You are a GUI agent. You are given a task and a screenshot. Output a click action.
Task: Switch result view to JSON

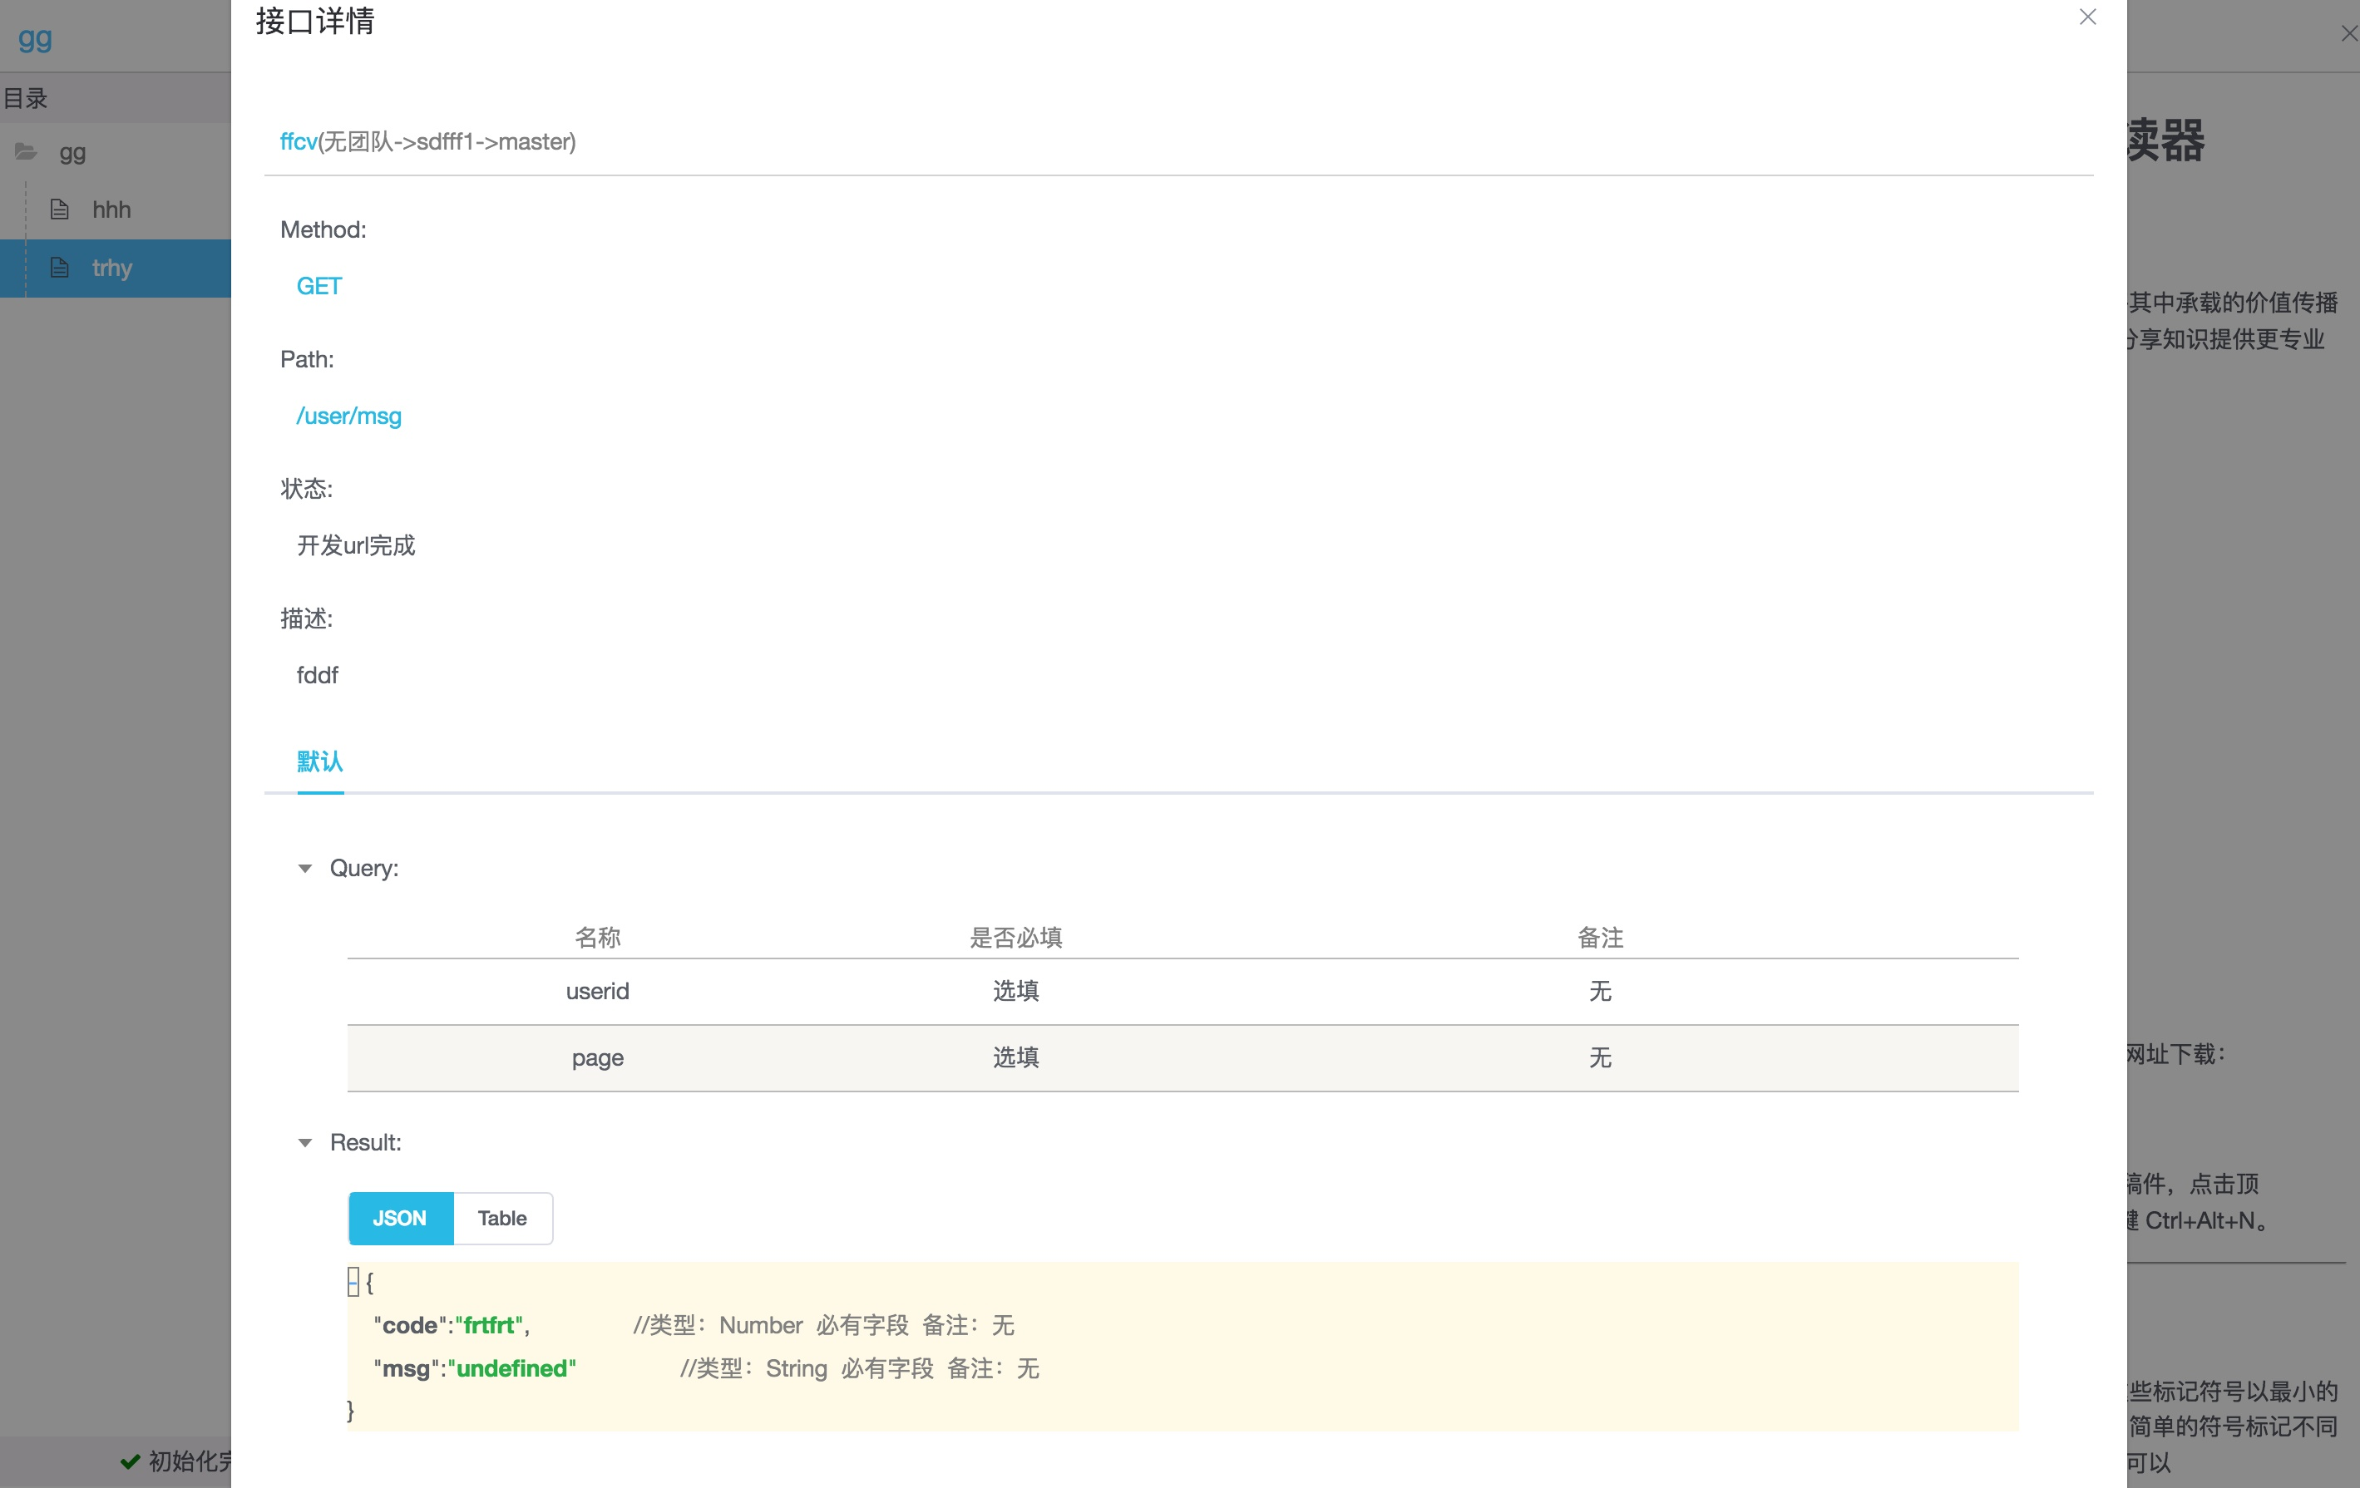point(400,1218)
